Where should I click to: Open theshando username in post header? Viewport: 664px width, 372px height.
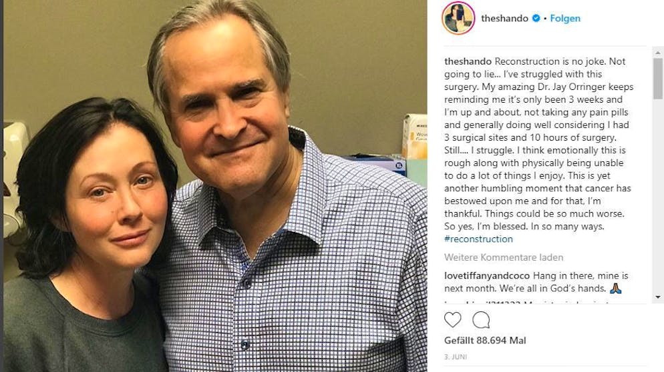[505, 19]
